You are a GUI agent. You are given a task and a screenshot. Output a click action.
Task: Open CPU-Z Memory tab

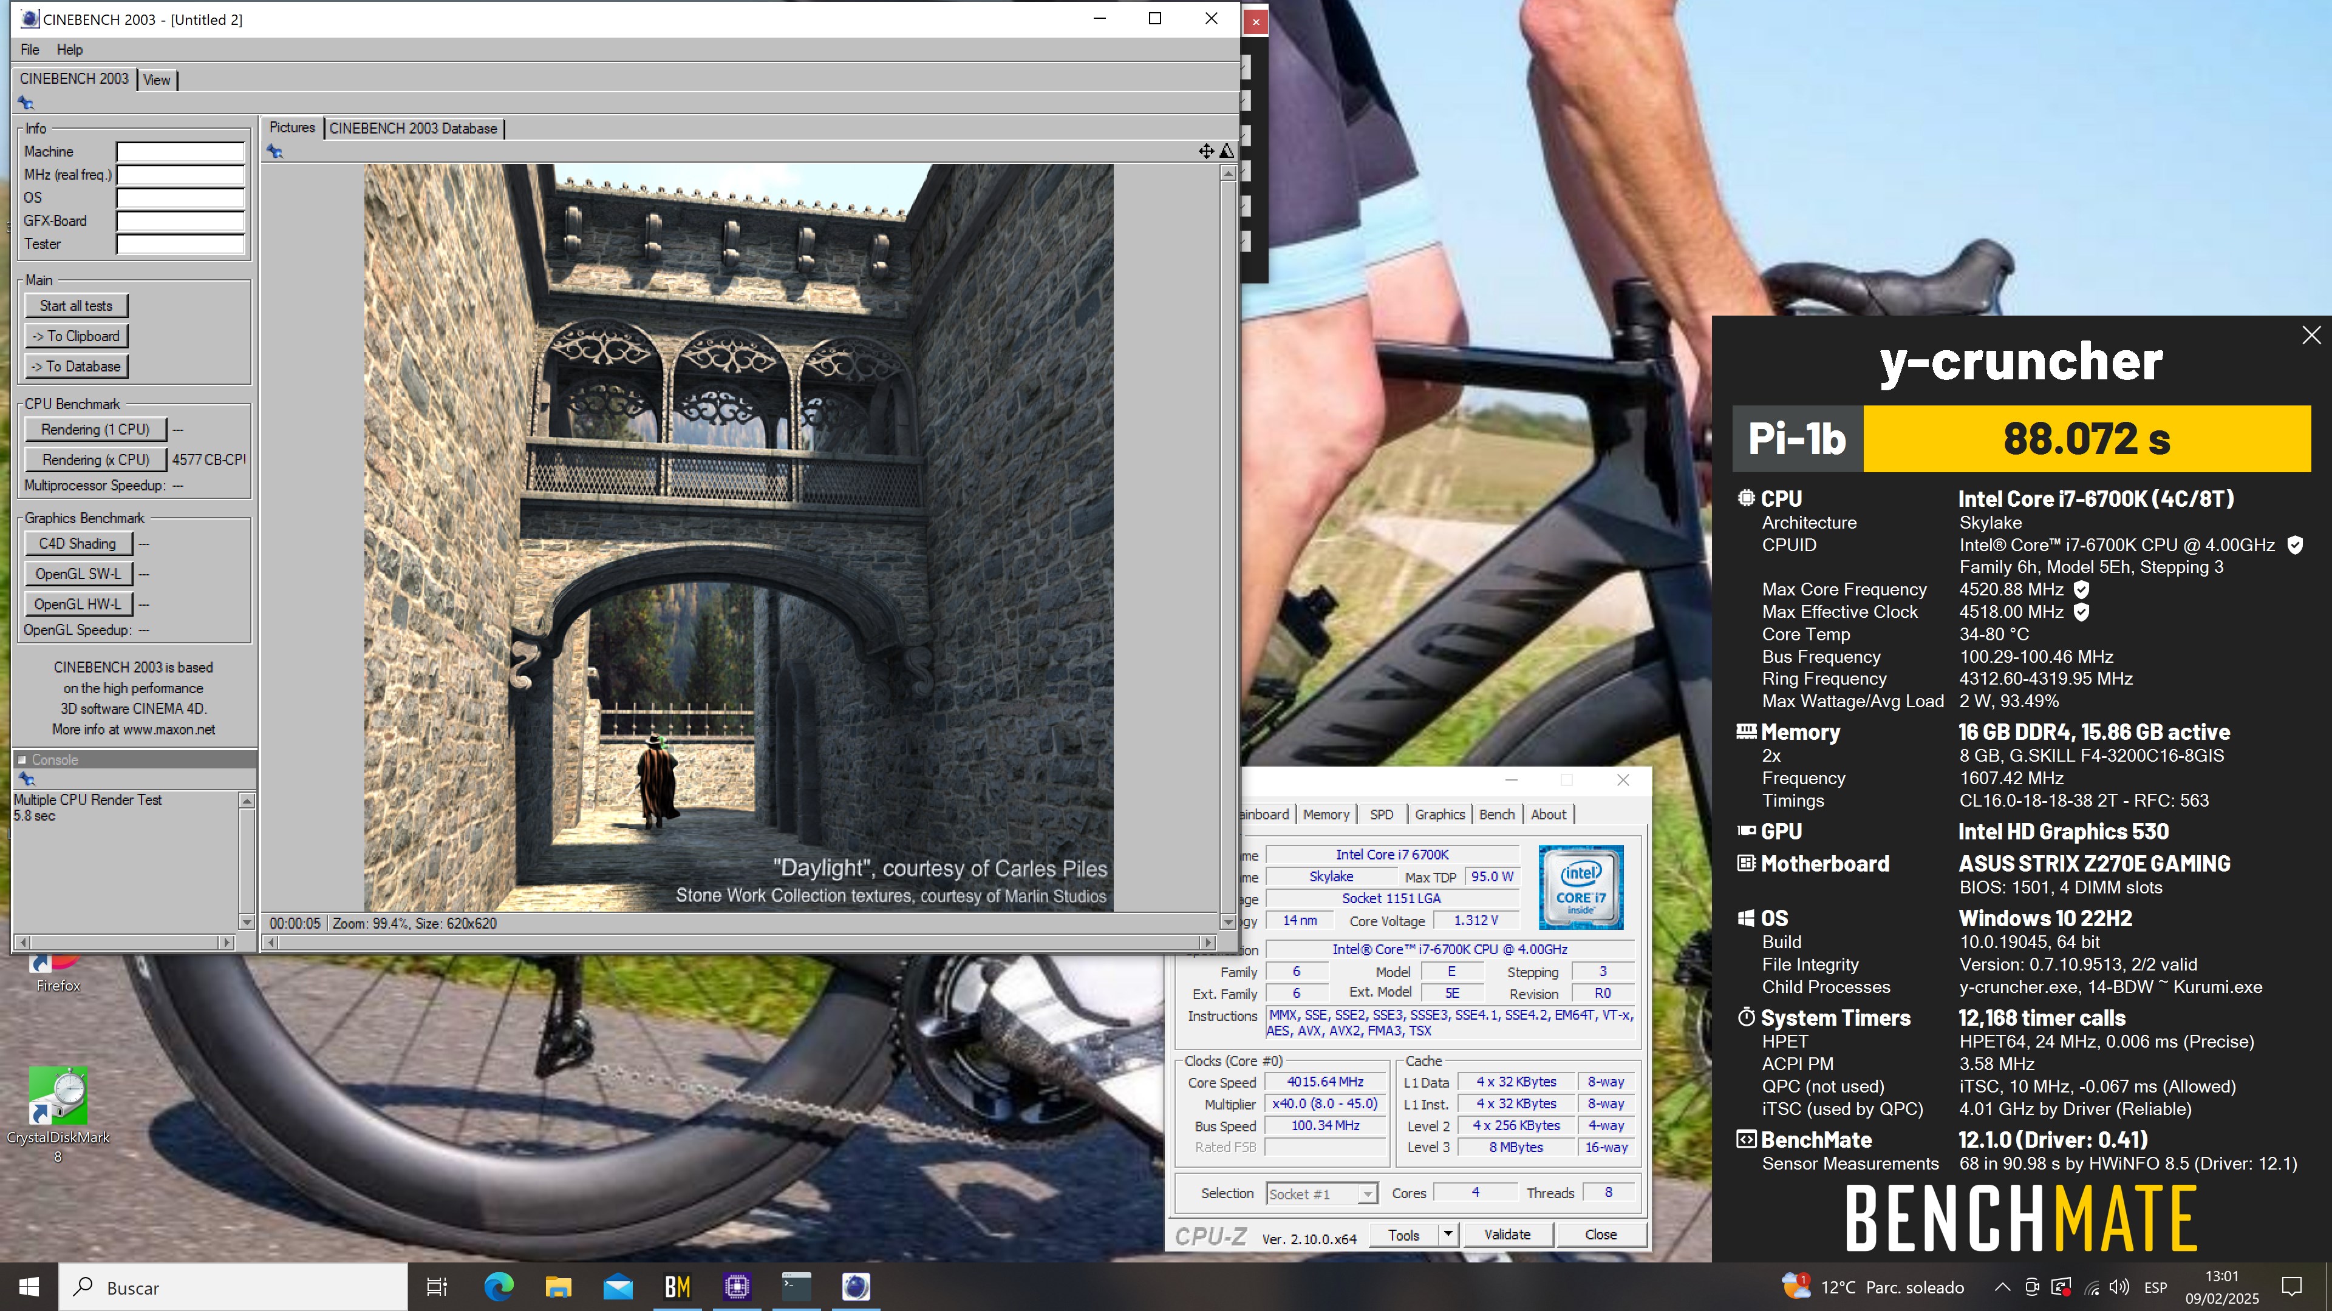tap(1326, 815)
